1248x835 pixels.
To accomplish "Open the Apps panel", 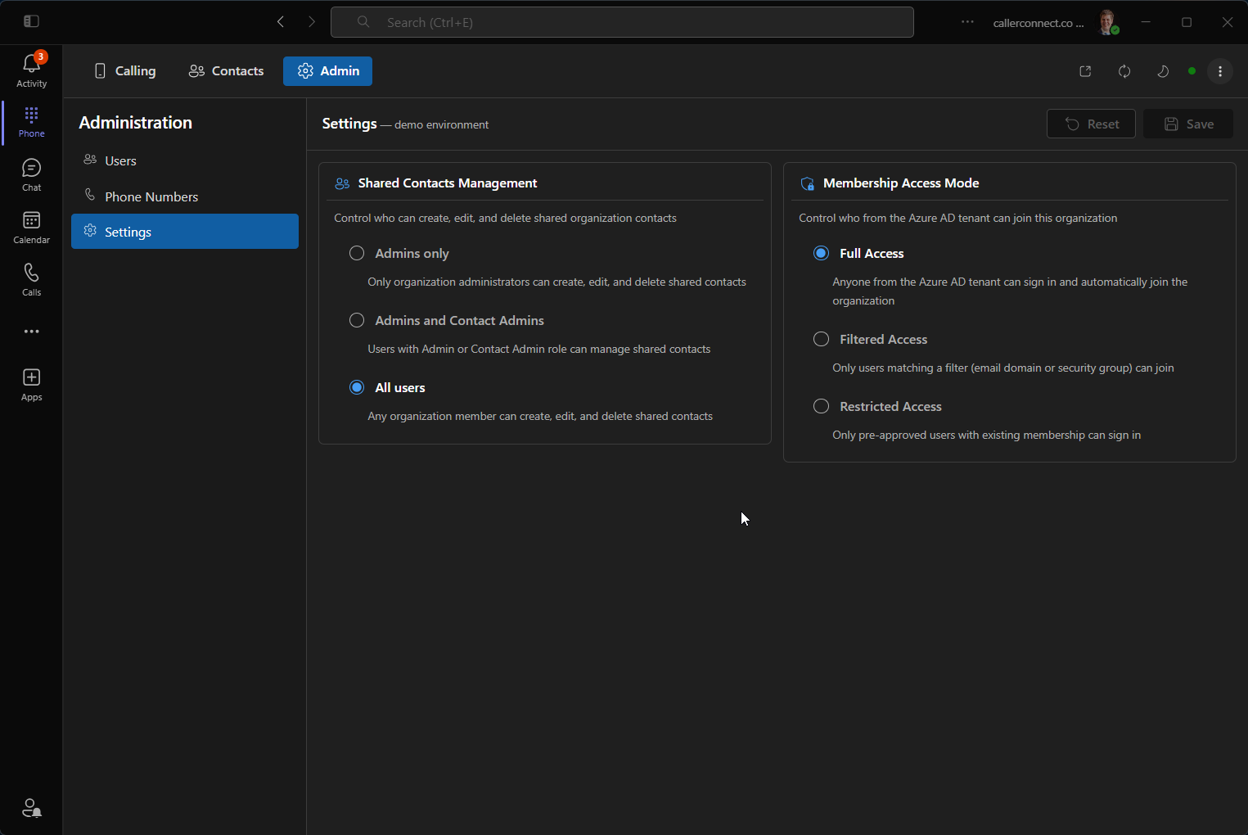I will pyautogui.click(x=31, y=383).
